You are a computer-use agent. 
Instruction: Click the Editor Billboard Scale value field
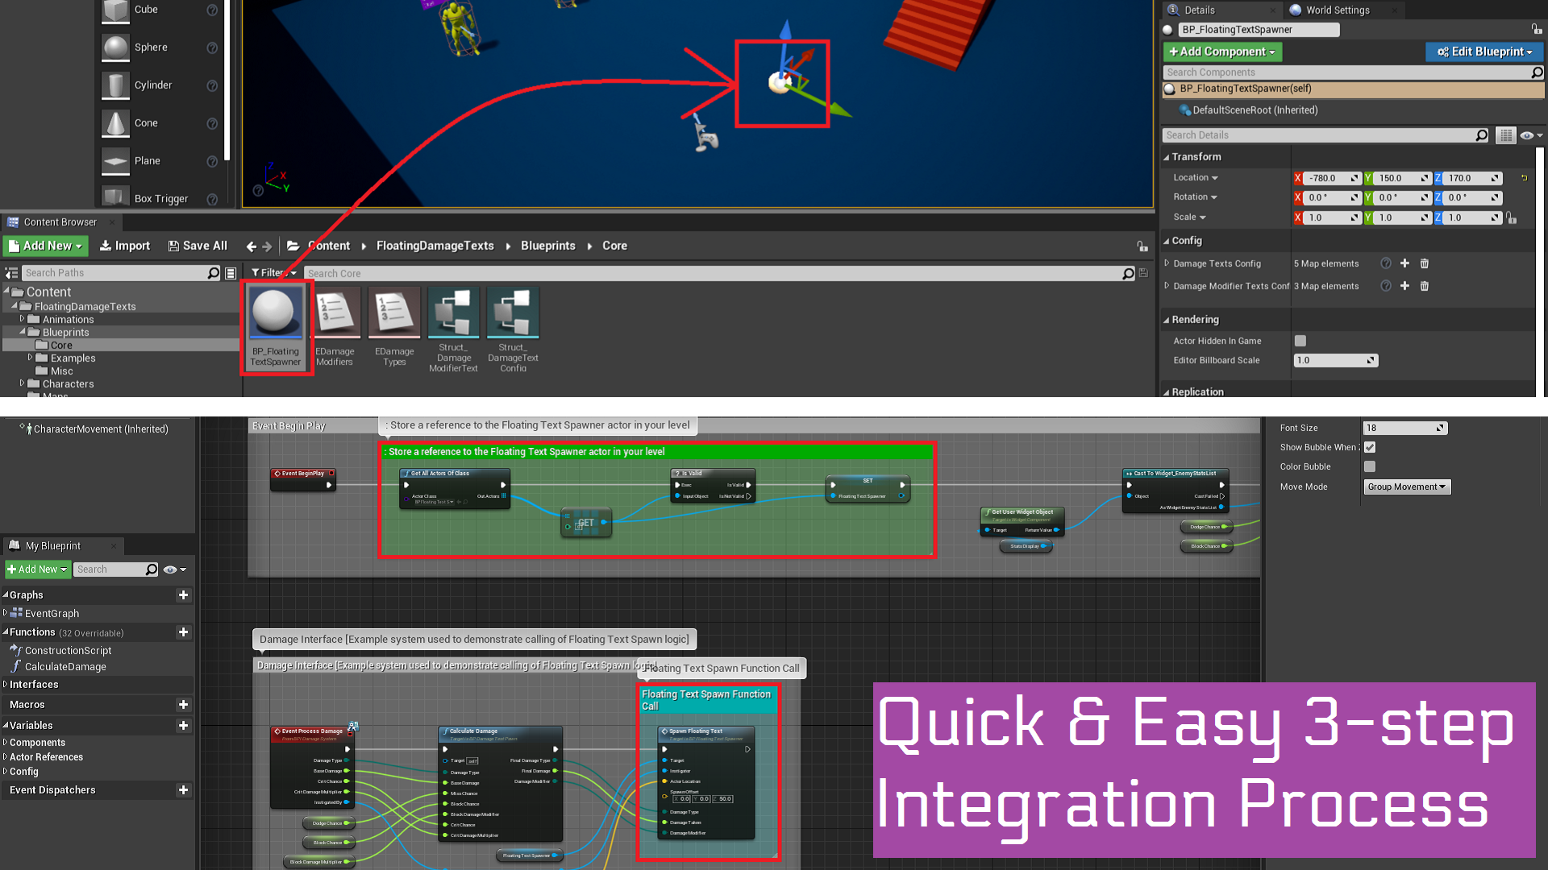pos(1330,361)
